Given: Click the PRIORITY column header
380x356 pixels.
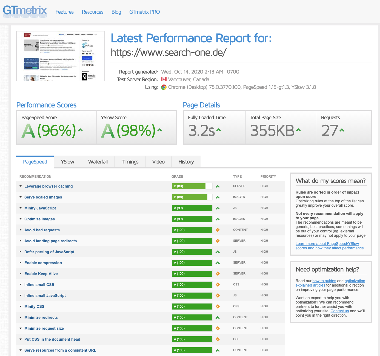Looking at the screenshot, I should click(268, 177).
